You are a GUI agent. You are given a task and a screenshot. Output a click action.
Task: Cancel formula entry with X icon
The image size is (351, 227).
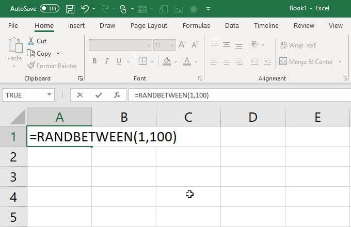[79, 95]
